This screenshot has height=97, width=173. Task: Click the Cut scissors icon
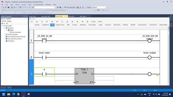(x=12, y=7)
